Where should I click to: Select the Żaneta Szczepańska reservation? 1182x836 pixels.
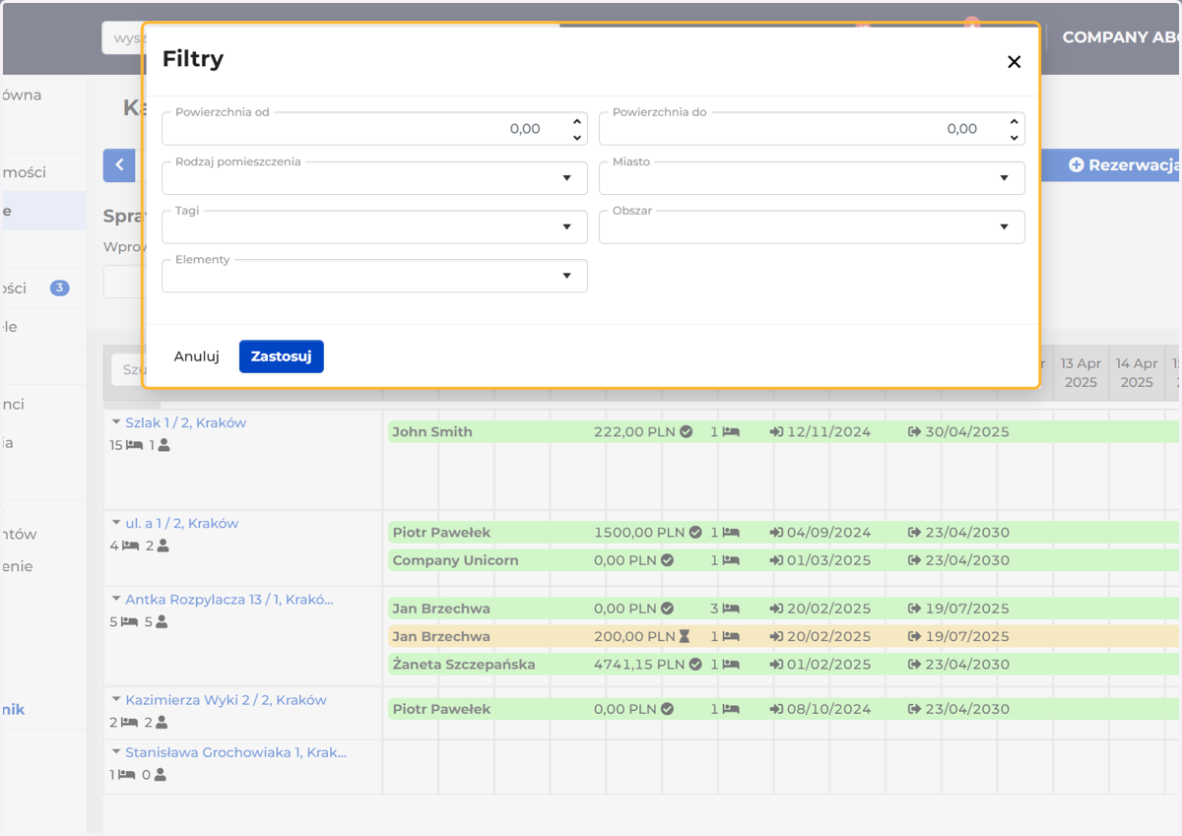[783, 664]
